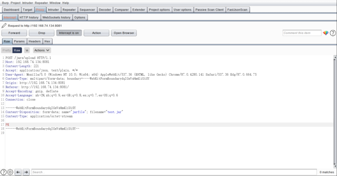Click the PK body line
Screen dimensions: 337x176
[7, 124]
